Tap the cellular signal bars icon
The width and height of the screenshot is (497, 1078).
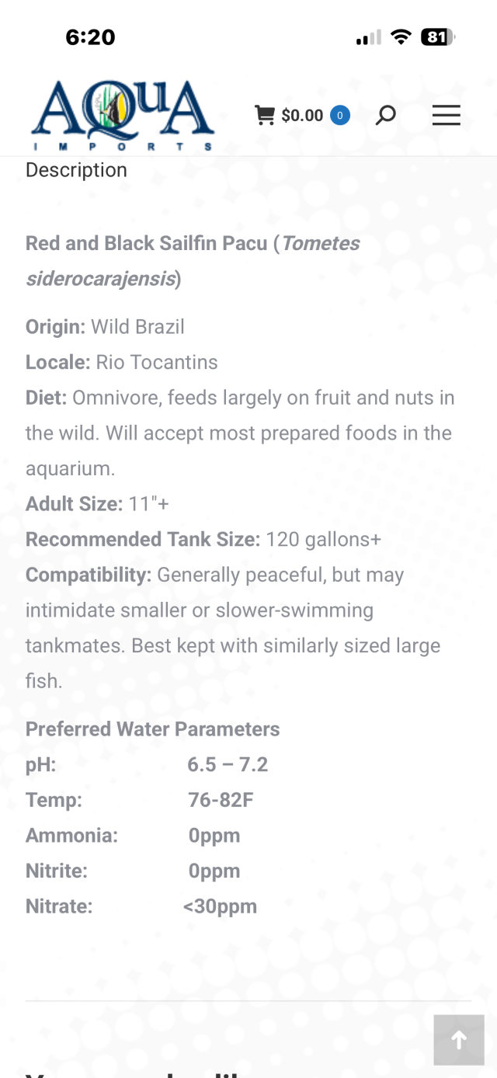[368, 37]
